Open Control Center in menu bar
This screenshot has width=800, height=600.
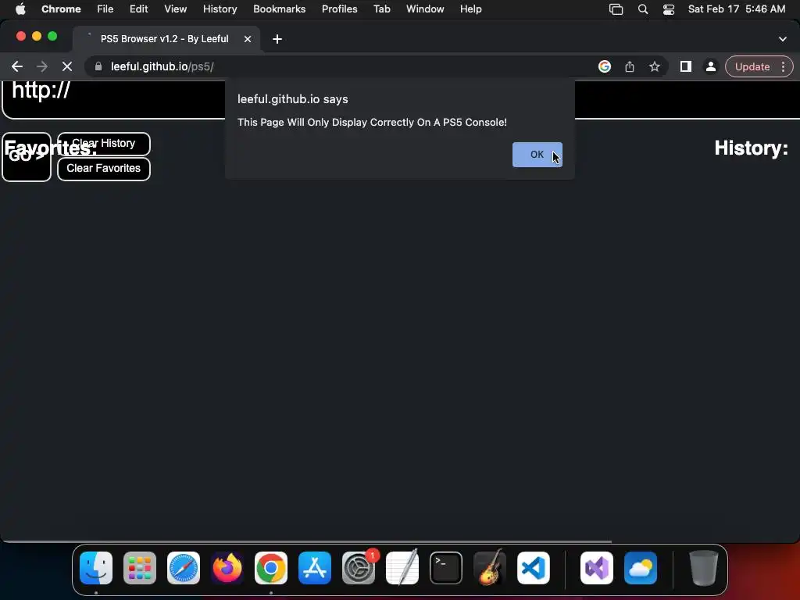(x=669, y=9)
